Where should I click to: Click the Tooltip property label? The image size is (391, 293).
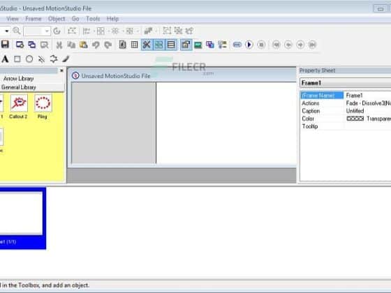310,126
